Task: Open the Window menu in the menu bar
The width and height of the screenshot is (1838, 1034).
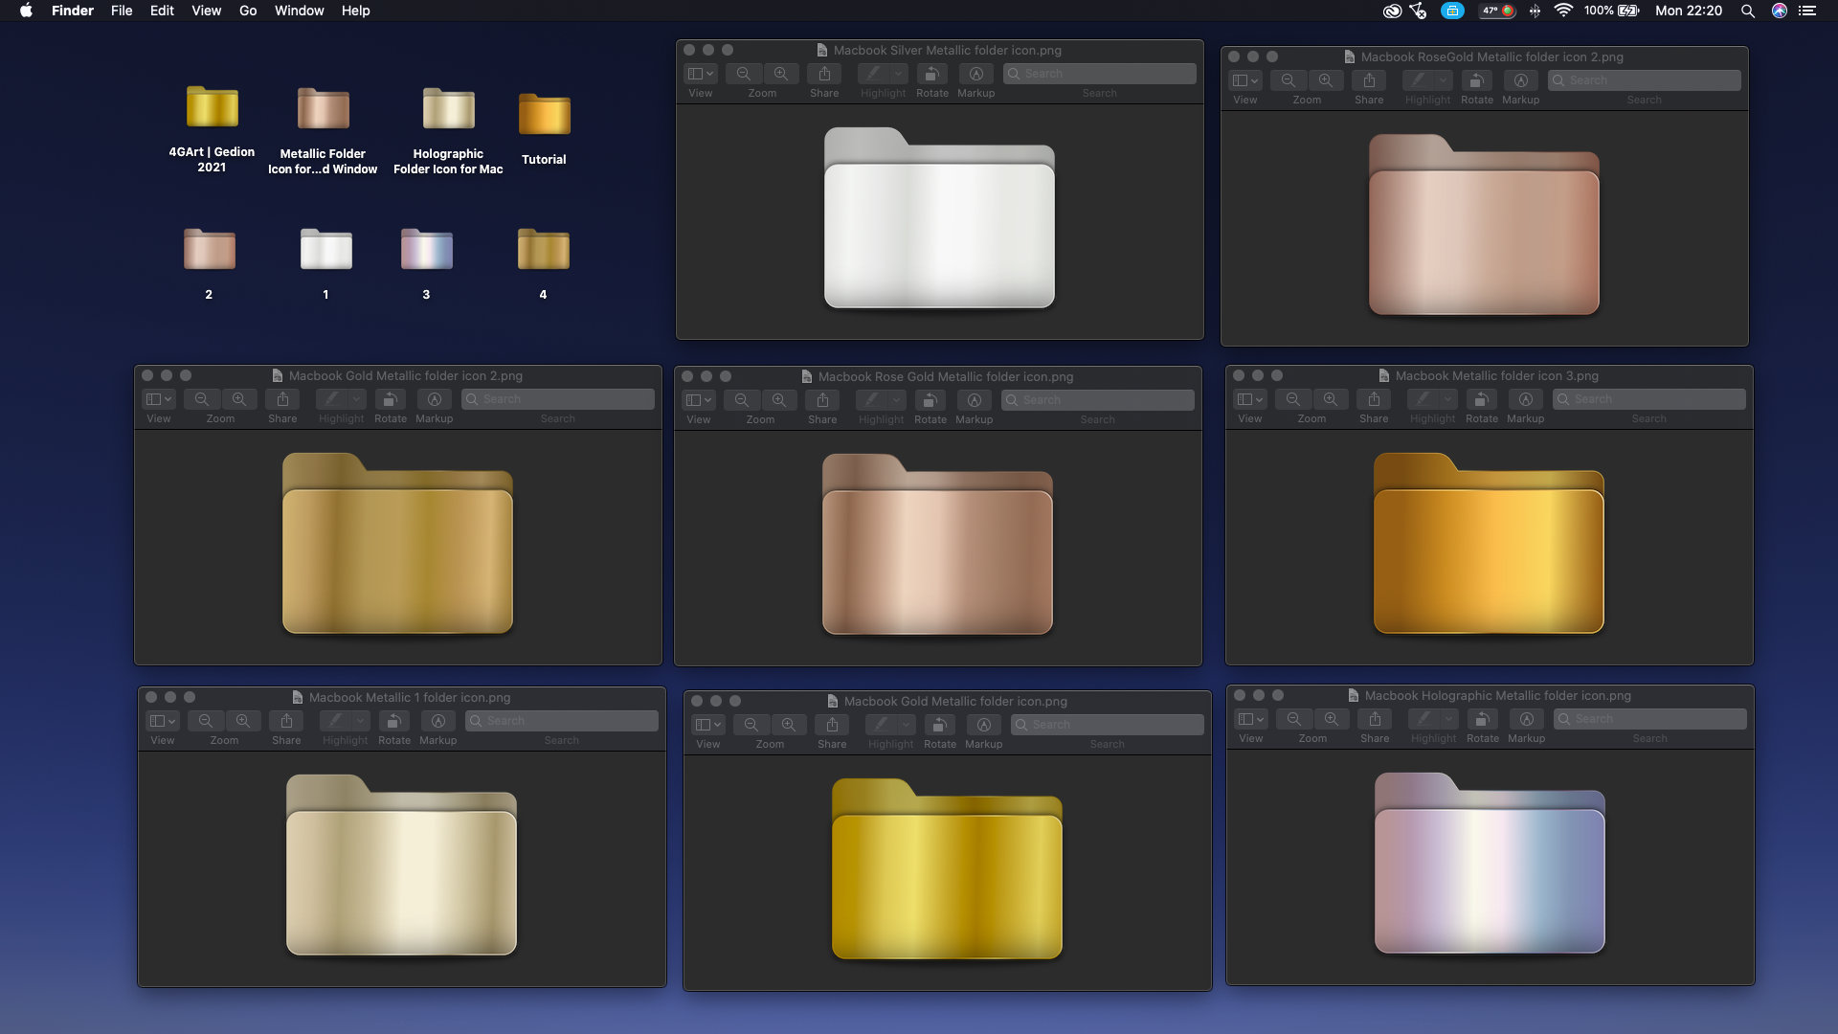Action: [299, 11]
